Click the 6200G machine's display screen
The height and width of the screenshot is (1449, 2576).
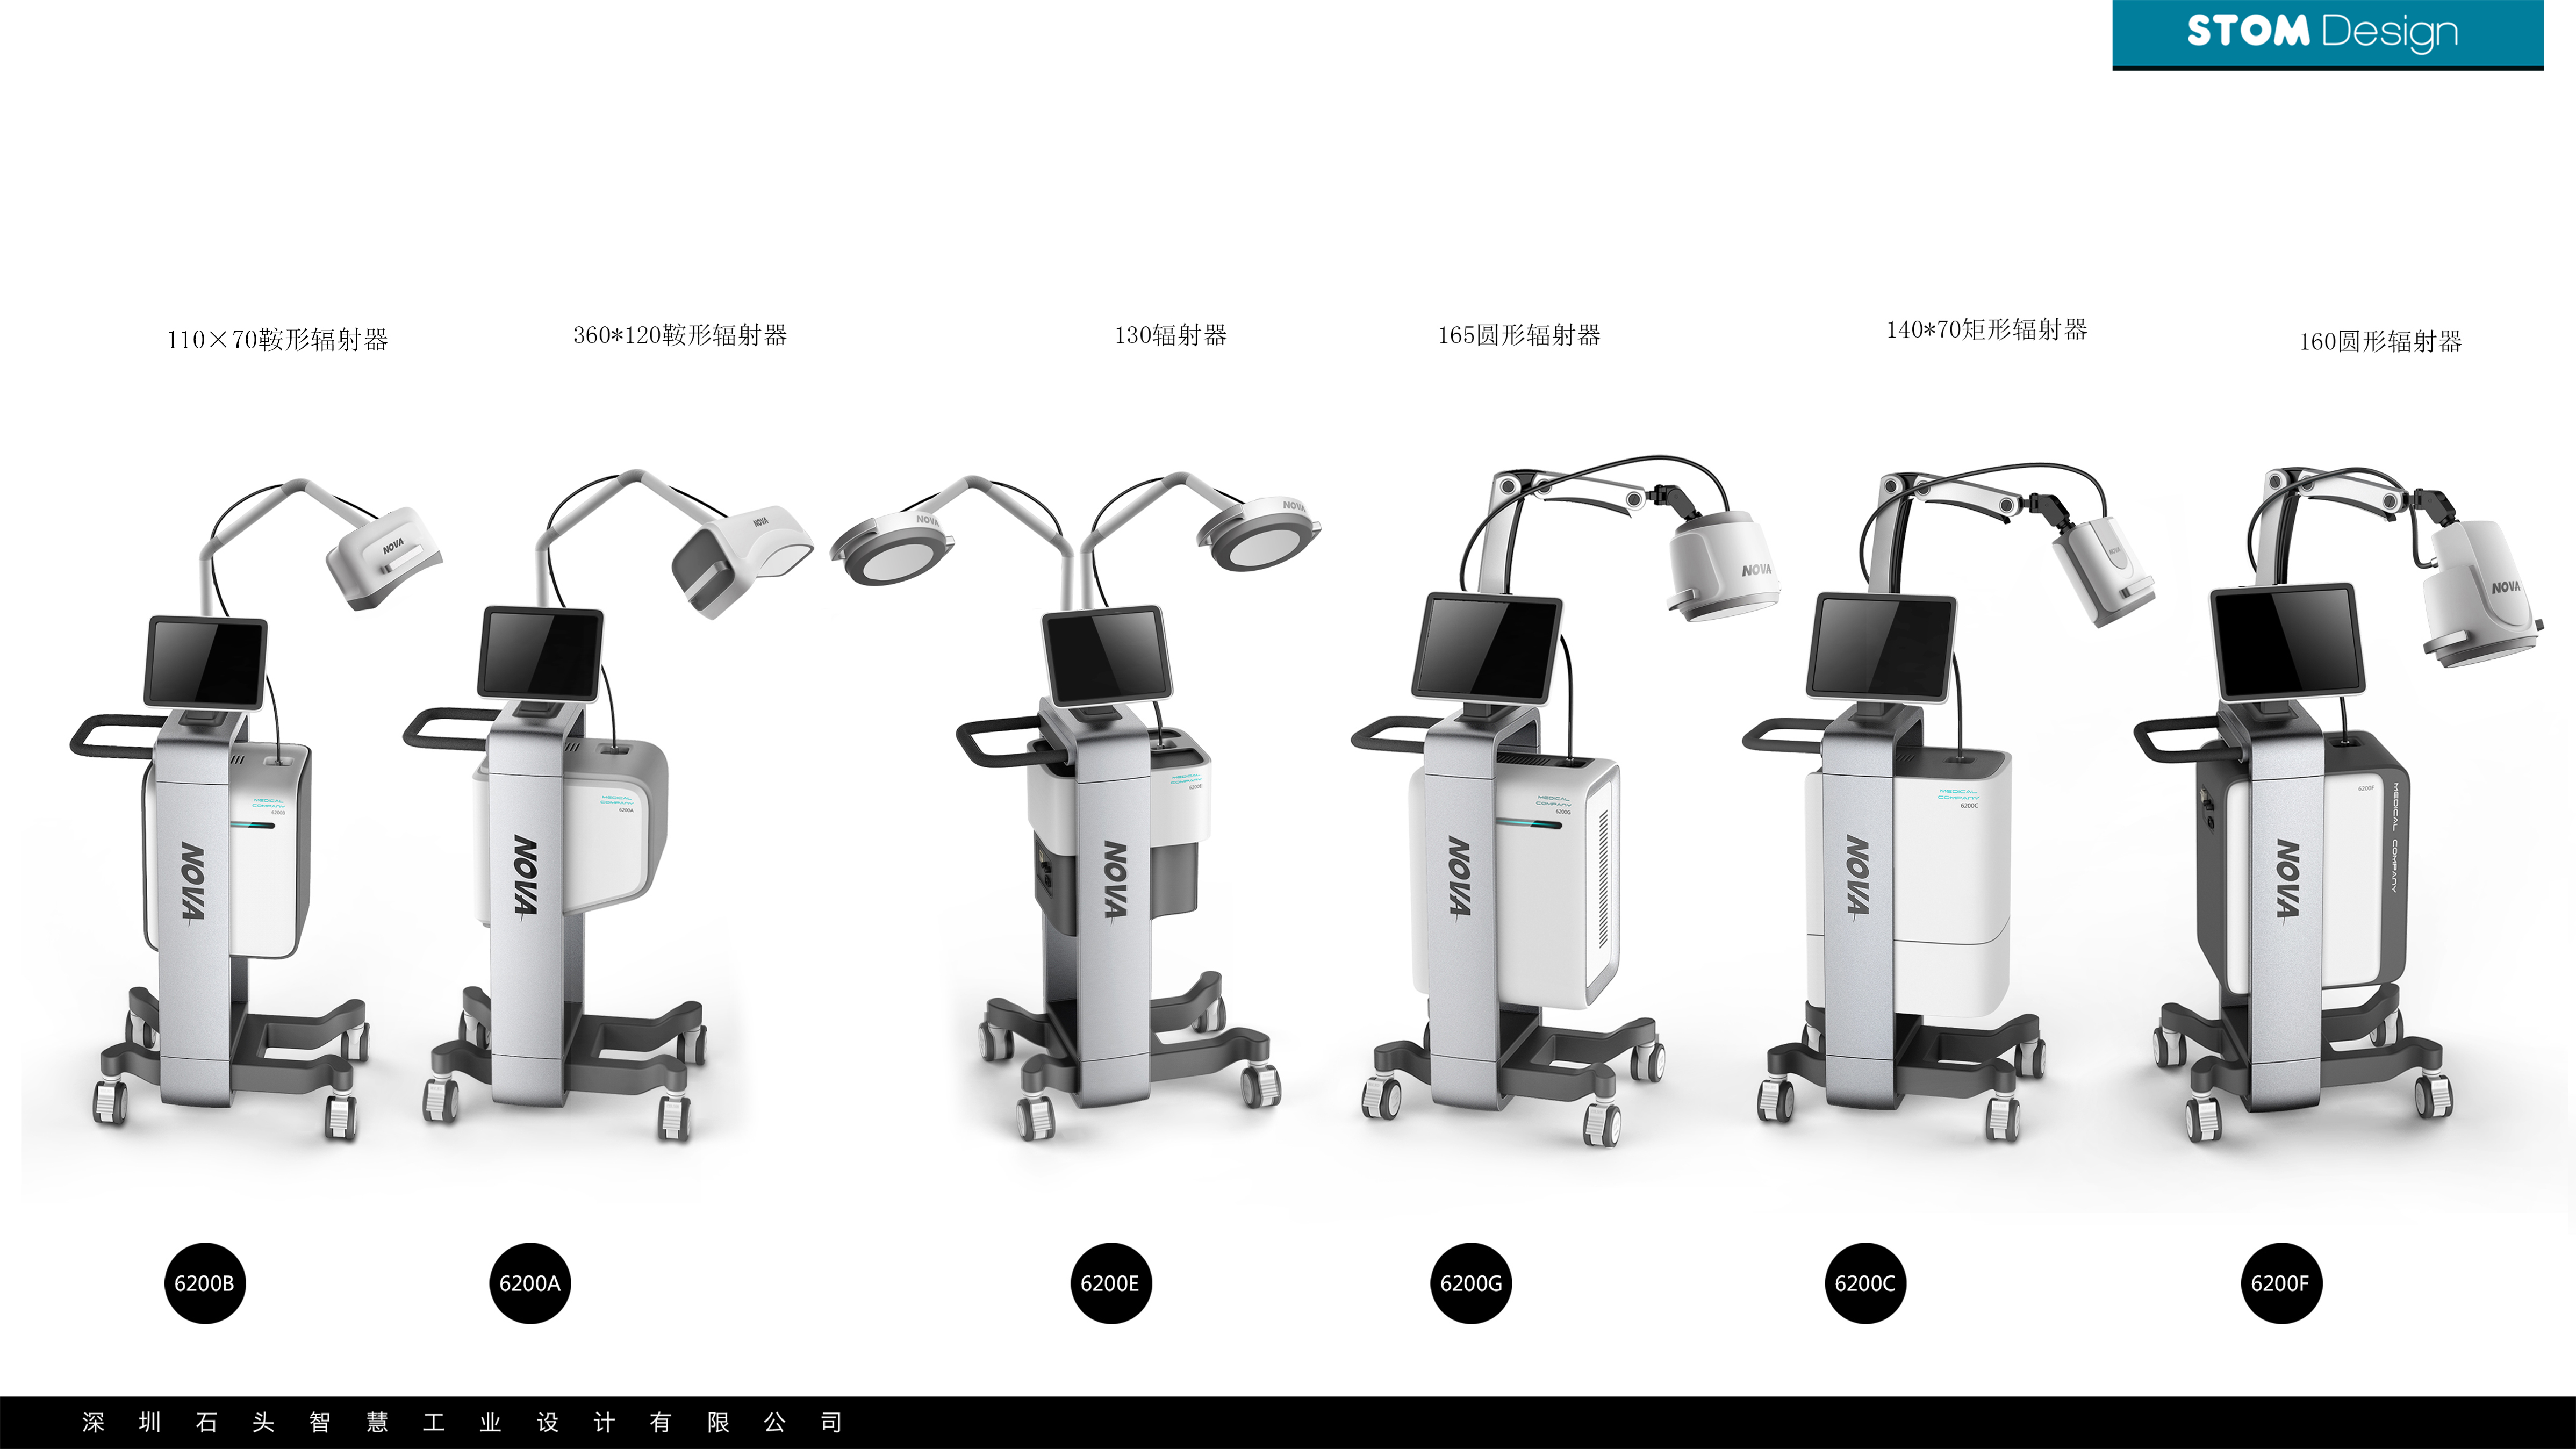(1487, 649)
